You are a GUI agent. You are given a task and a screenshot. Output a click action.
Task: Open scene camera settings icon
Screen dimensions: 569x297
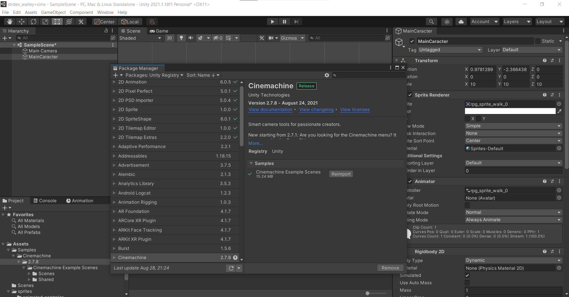pos(271,38)
